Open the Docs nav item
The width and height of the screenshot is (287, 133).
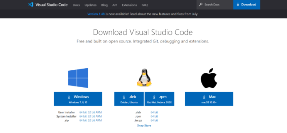[76, 5]
